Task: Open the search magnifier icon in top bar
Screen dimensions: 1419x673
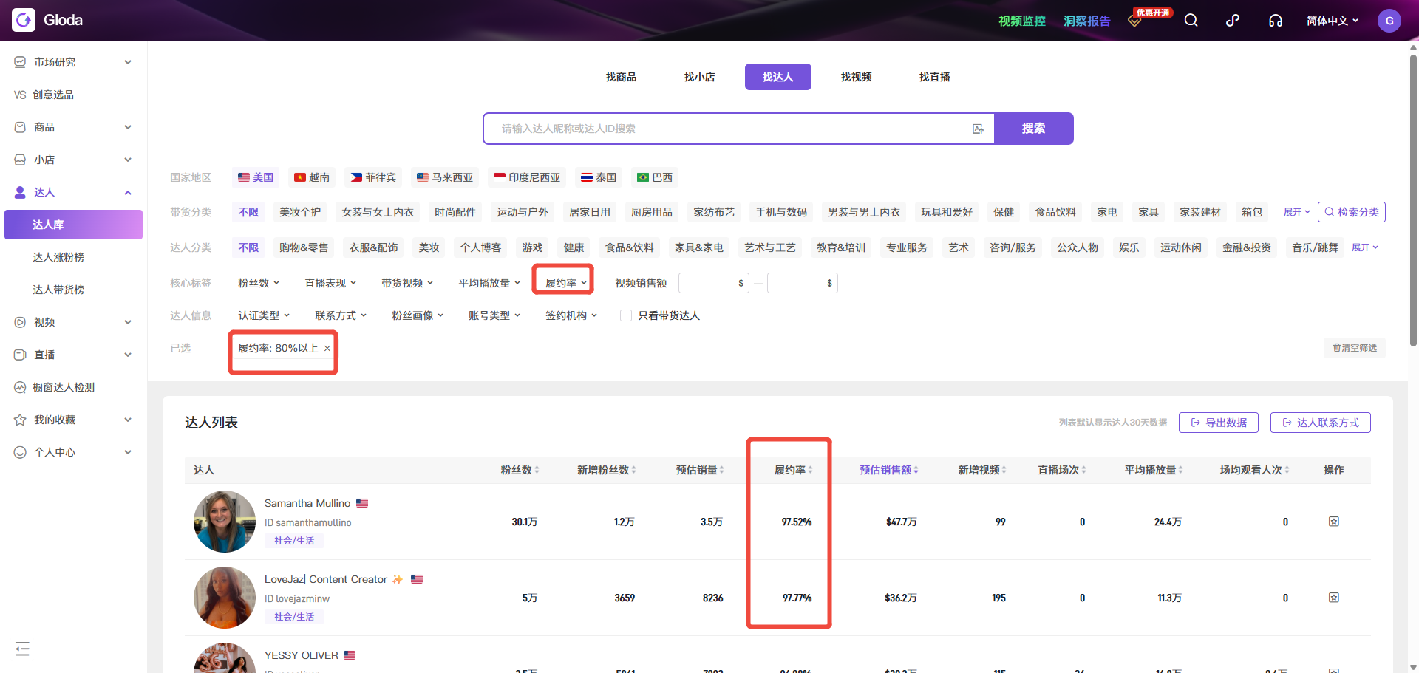Action: pos(1191,20)
